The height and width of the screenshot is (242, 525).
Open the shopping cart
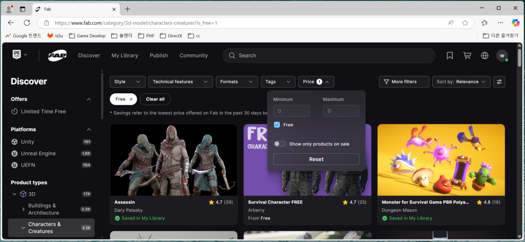467,55
